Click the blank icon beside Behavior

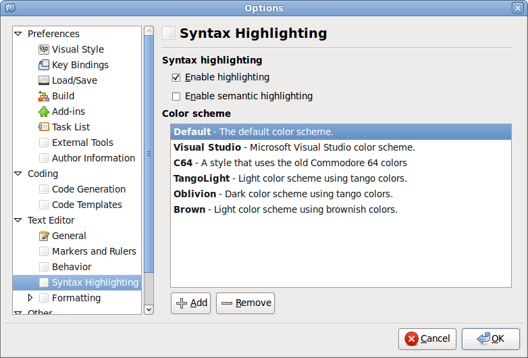44,267
